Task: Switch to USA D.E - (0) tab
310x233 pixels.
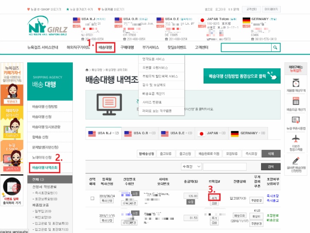Action: 177,133
